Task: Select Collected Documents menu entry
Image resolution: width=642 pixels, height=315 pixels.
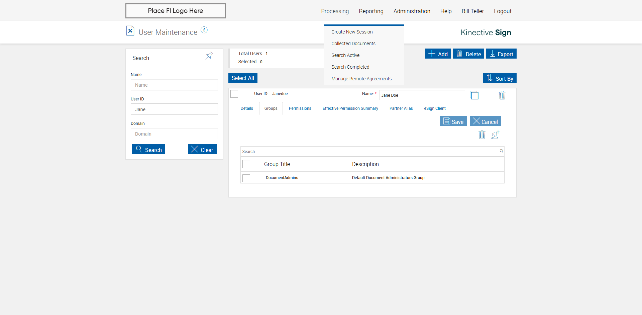Action: (353, 44)
